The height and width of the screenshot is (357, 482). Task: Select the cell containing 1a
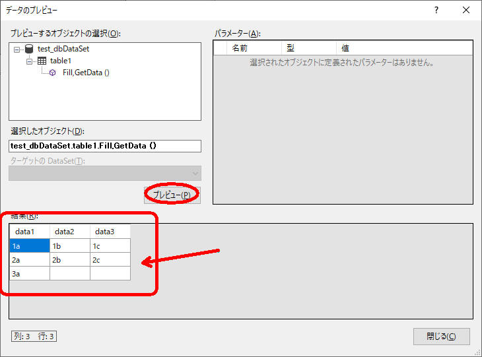[29, 245]
